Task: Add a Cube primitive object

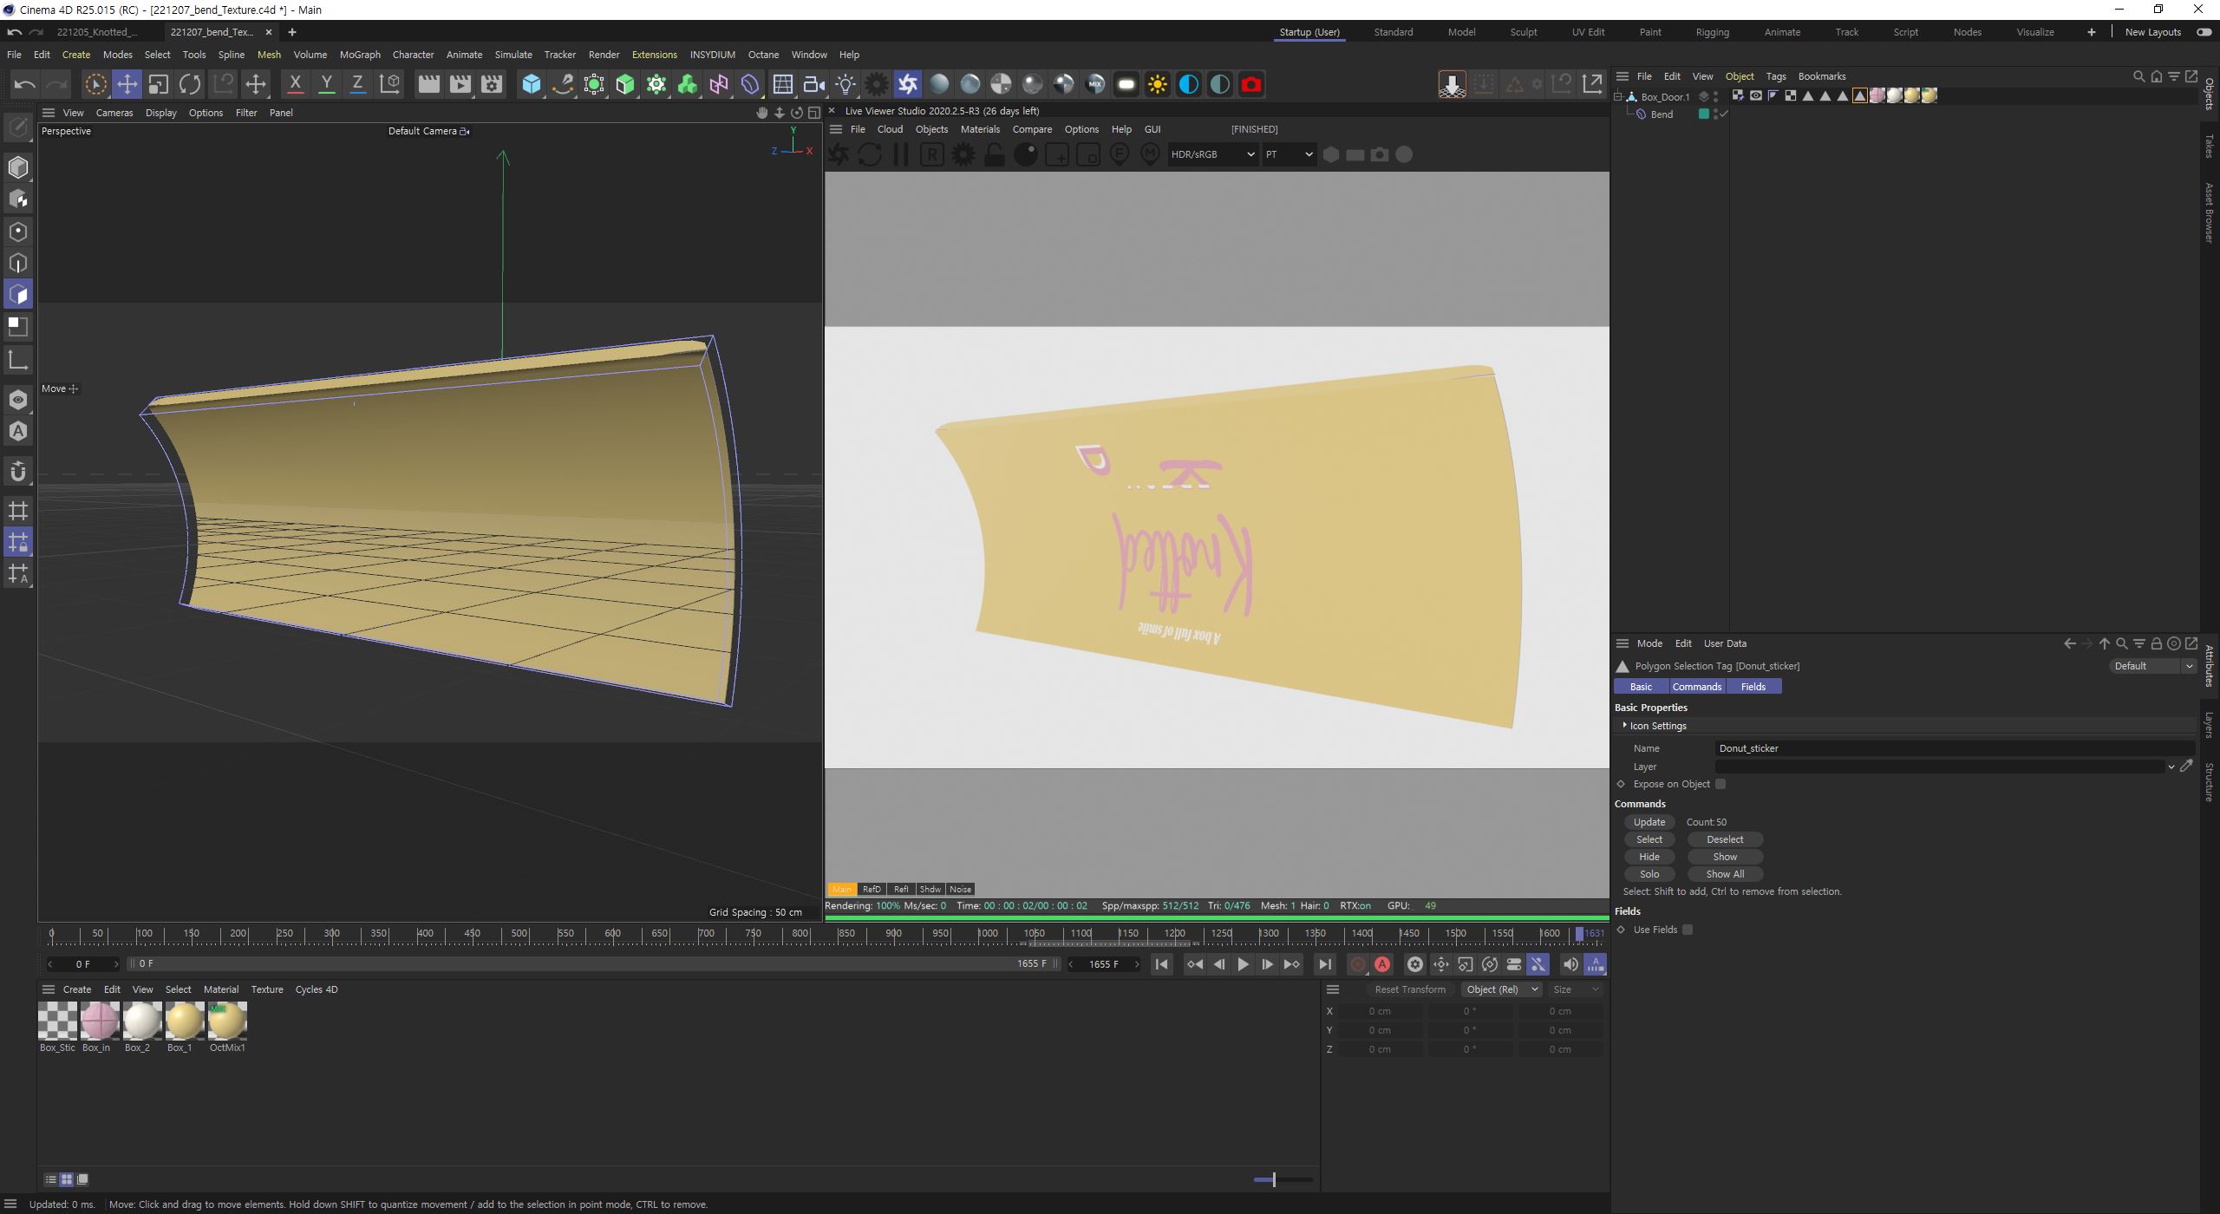Action: click(531, 84)
